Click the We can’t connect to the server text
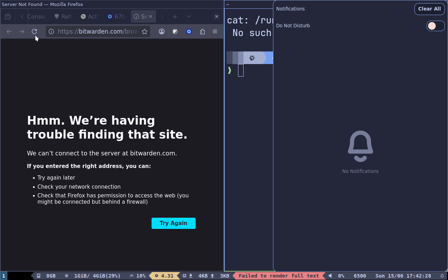Screen dimensions: 448x280 (102, 153)
